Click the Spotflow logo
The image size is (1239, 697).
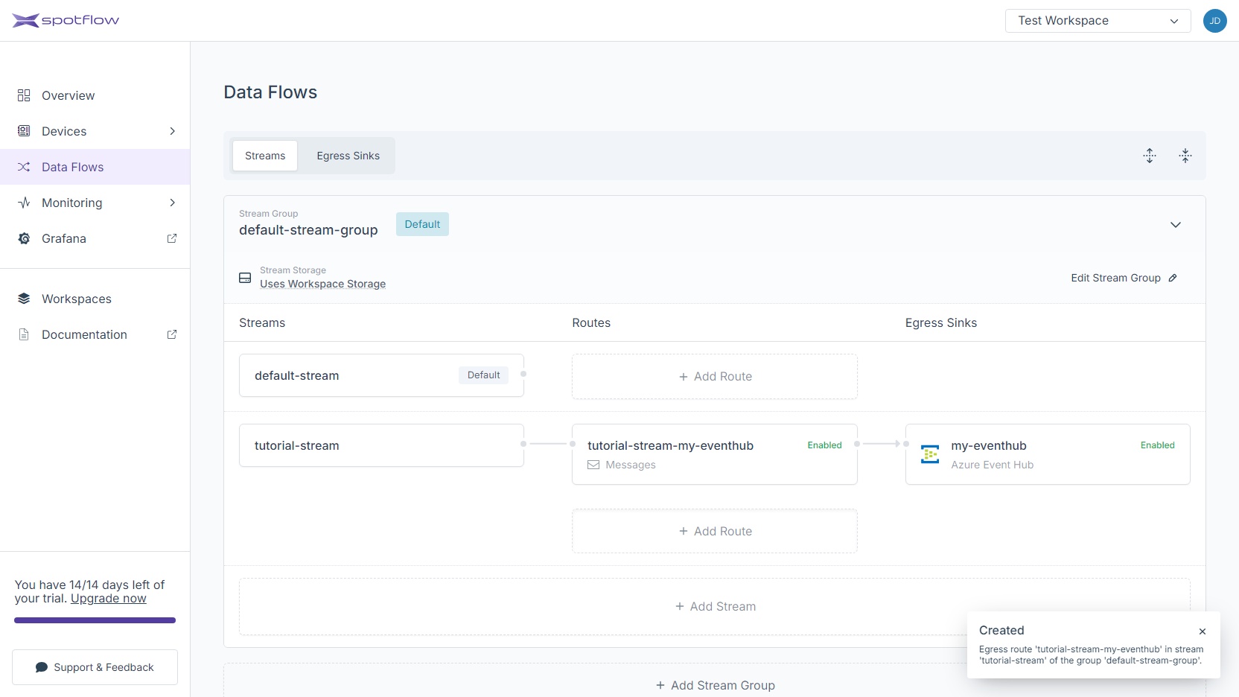coord(66,20)
